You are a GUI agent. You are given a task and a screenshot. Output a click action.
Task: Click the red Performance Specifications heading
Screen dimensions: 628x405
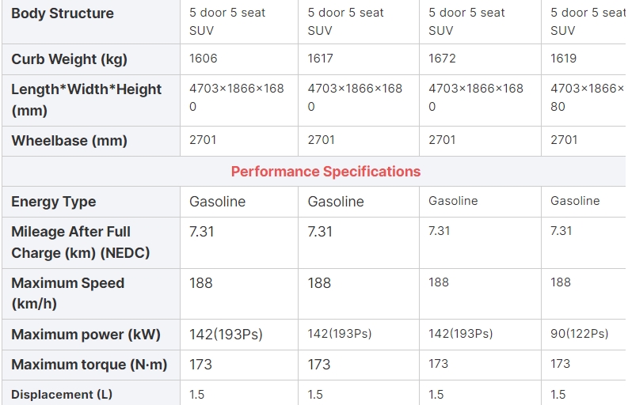(x=325, y=172)
